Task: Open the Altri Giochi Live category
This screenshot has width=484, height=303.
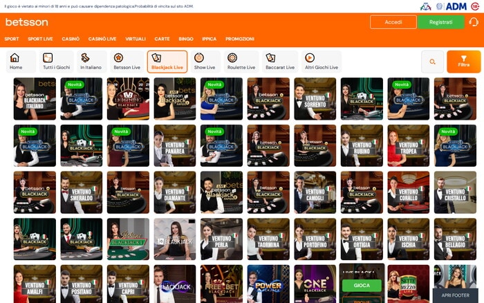Action: (x=322, y=62)
